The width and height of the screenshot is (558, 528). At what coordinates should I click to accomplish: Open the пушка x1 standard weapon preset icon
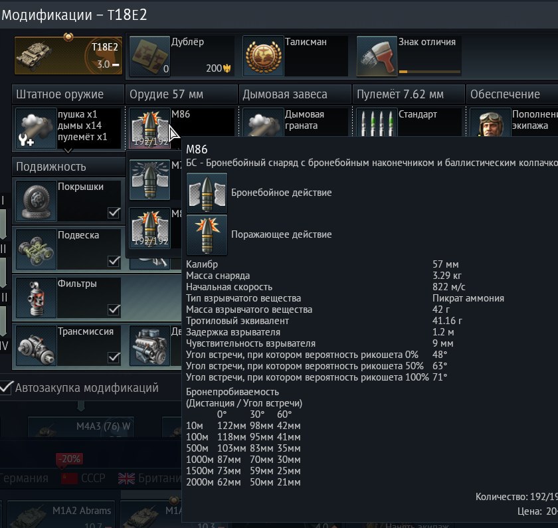coord(36,128)
